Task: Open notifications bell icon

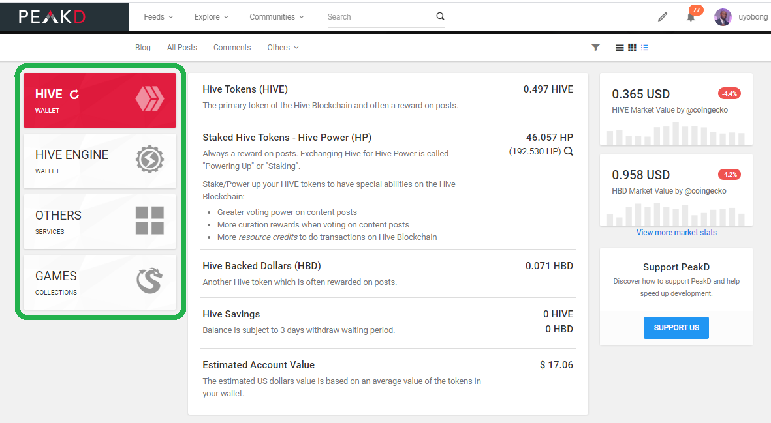Action: coord(691,18)
